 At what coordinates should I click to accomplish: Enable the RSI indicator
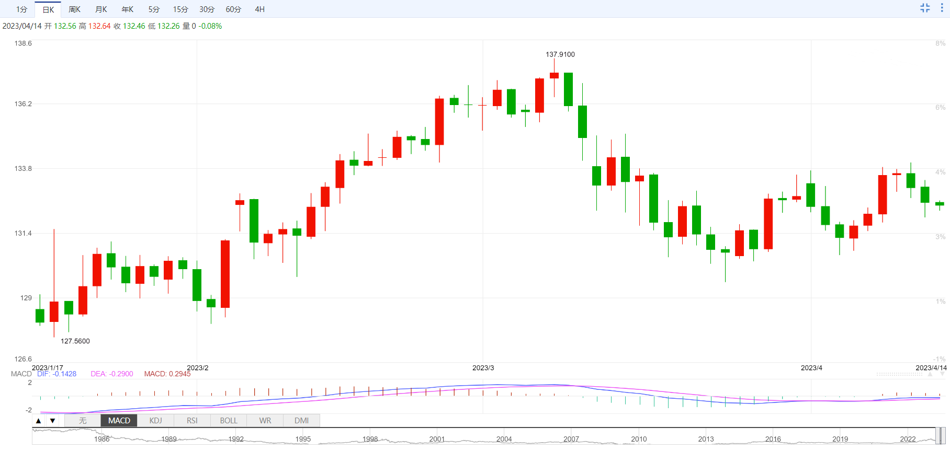pyautogui.click(x=192, y=421)
